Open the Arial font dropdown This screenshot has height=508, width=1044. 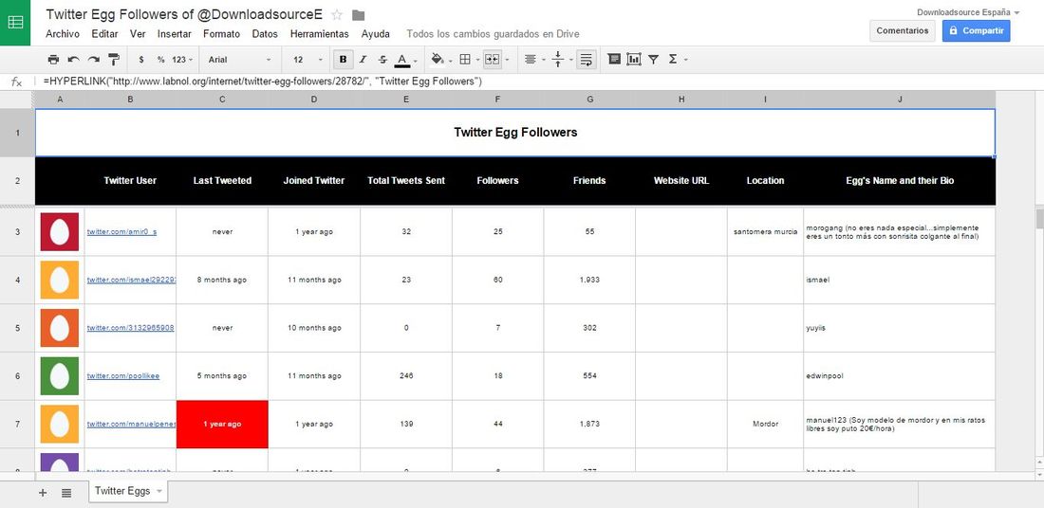coord(239,60)
